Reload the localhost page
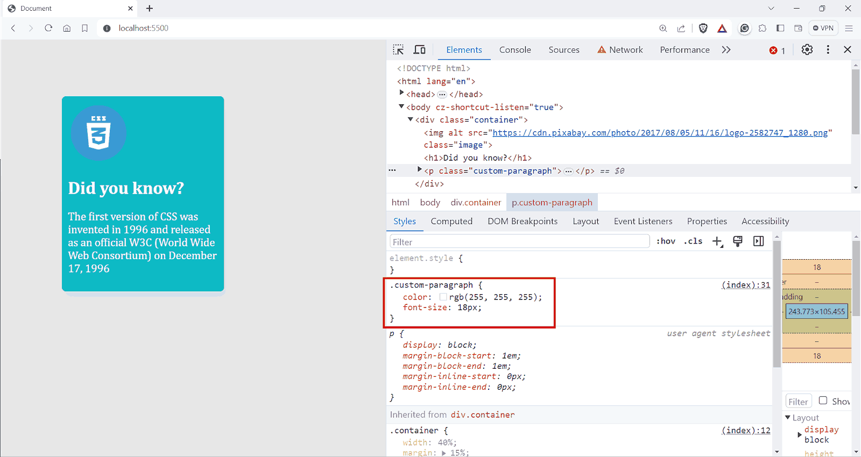This screenshot has height=457, width=861. [48, 28]
